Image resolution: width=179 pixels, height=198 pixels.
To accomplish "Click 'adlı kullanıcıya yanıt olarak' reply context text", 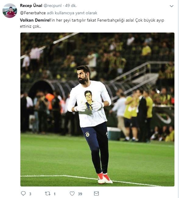I will point(72,13).
